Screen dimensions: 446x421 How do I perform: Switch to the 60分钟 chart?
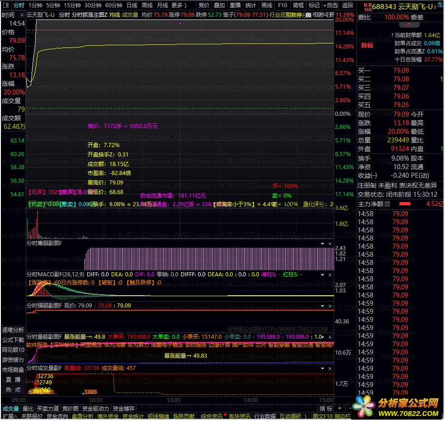point(114,5)
